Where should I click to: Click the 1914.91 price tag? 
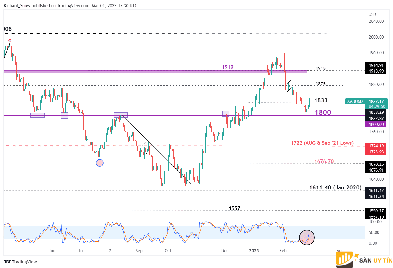pos(376,65)
